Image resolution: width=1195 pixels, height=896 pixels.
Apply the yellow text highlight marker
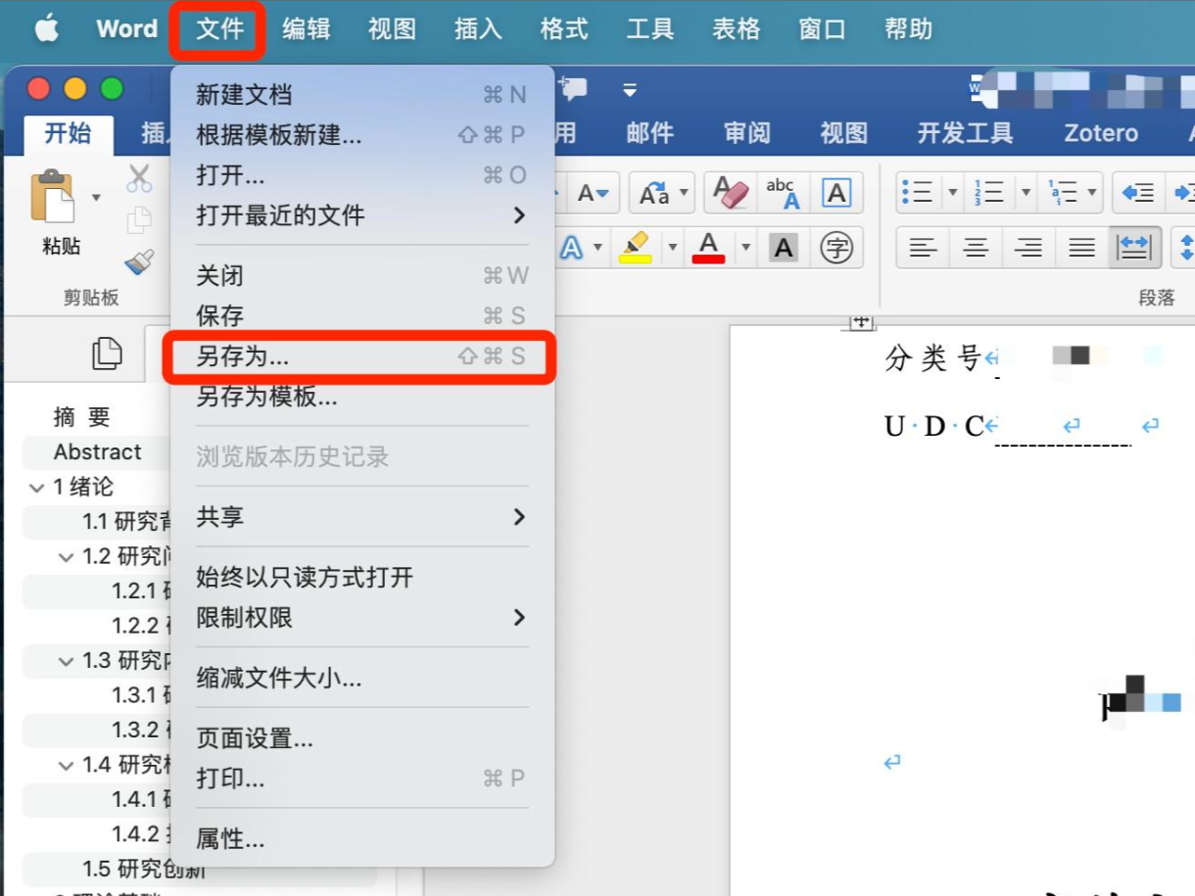(637, 247)
